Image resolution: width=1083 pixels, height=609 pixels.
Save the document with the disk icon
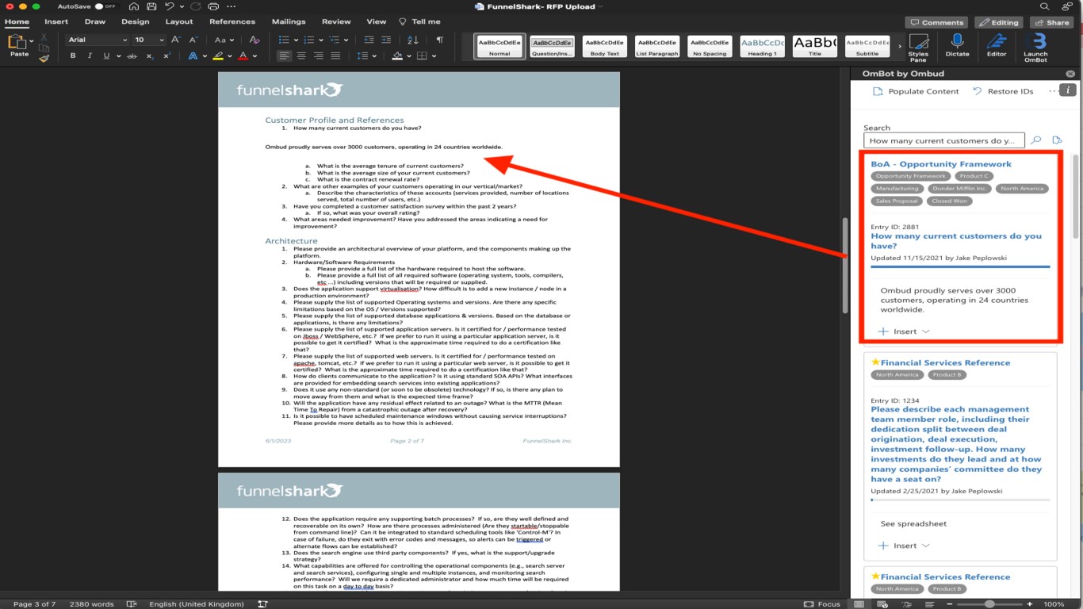click(x=151, y=6)
